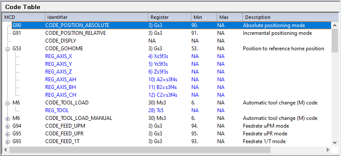Click 'Feedrate uPR mode' description

[x=265, y=134]
